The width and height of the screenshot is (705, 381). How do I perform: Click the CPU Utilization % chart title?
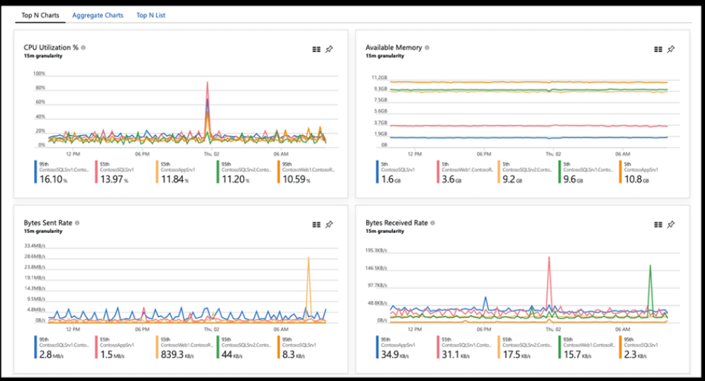[51, 47]
